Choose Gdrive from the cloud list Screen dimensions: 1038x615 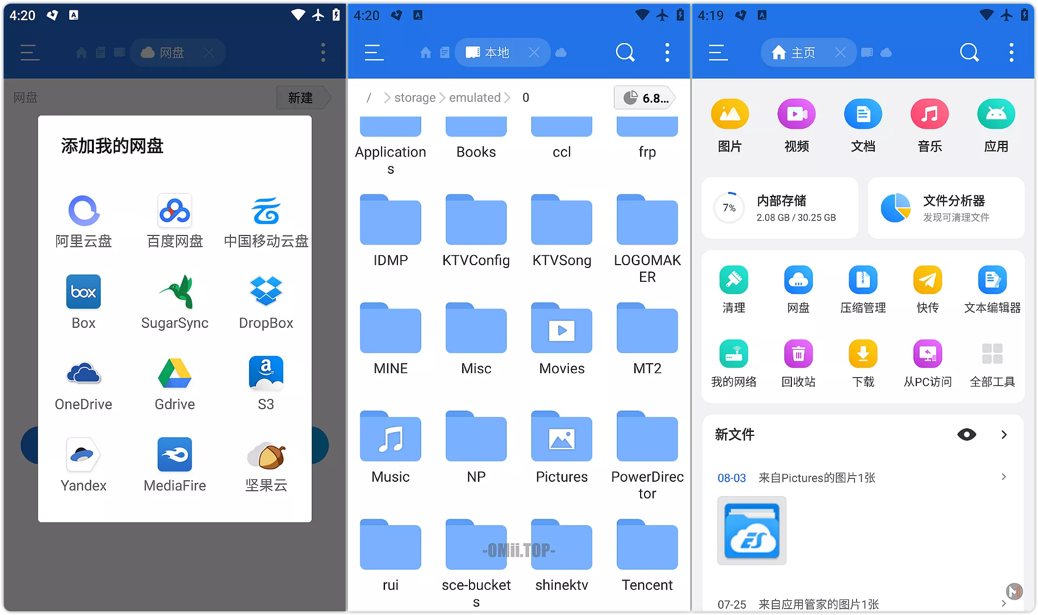pyautogui.click(x=175, y=384)
